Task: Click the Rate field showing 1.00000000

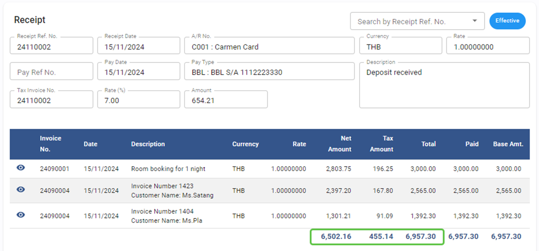Action: pyautogui.click(x=488, y=47)
